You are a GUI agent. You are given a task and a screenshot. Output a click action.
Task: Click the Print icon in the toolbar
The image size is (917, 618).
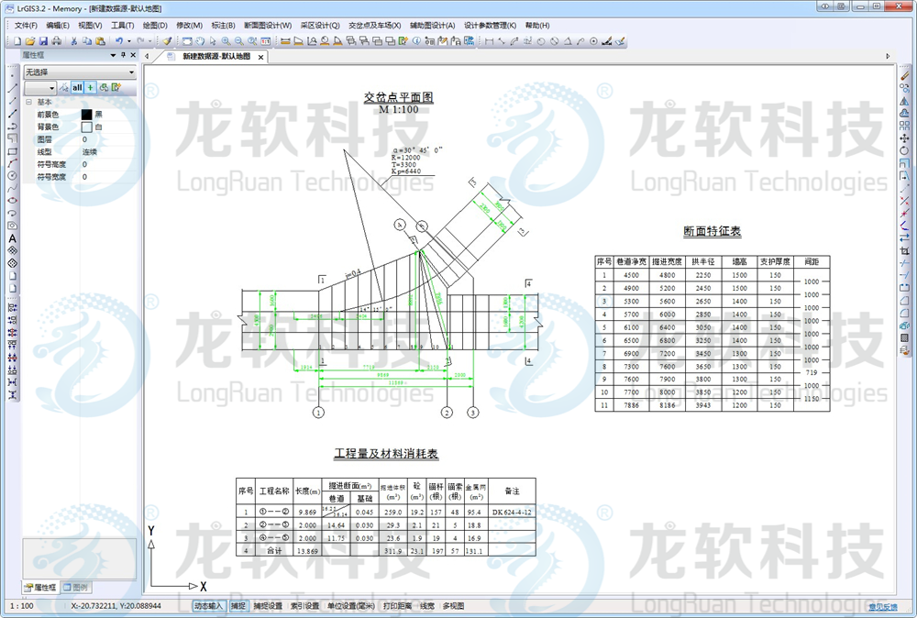click(x=56, y=41)
